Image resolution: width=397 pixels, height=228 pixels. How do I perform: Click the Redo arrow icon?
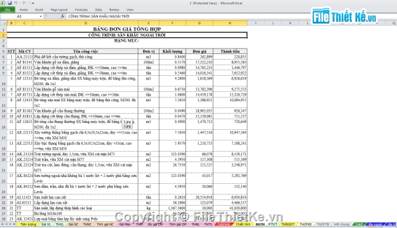(24, 3)
